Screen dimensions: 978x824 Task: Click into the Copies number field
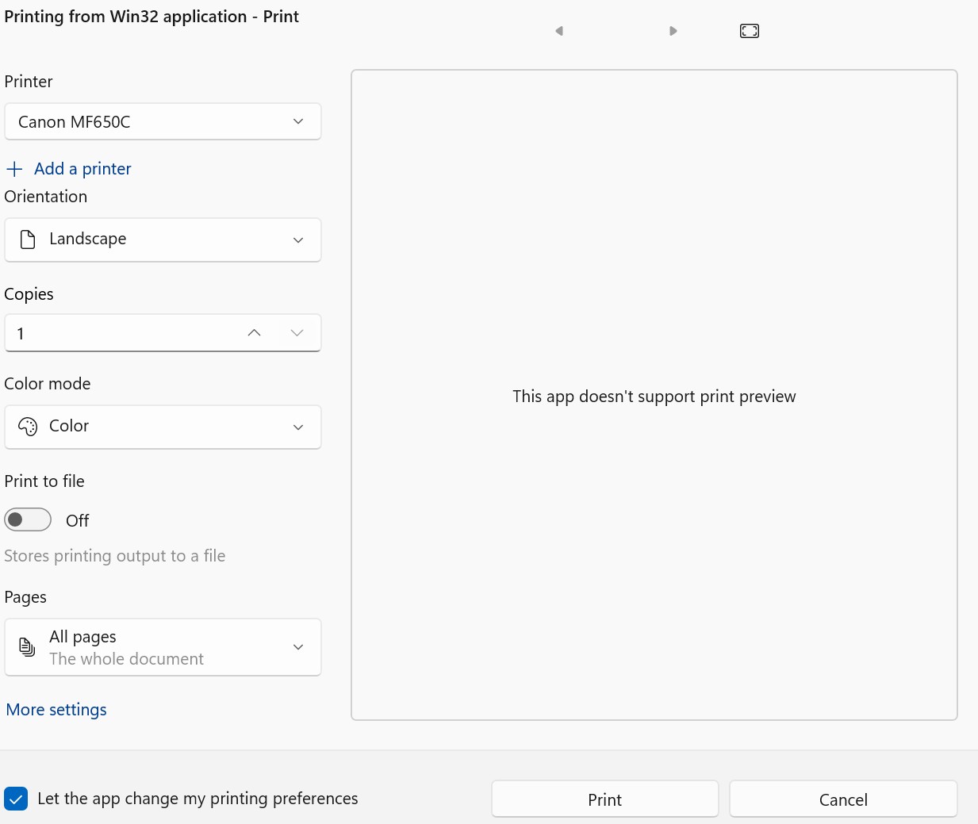pos(119,333)
